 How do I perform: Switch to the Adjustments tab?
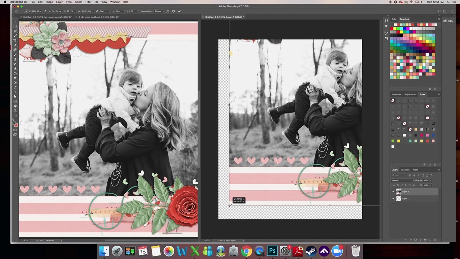[x=410, y=95]
